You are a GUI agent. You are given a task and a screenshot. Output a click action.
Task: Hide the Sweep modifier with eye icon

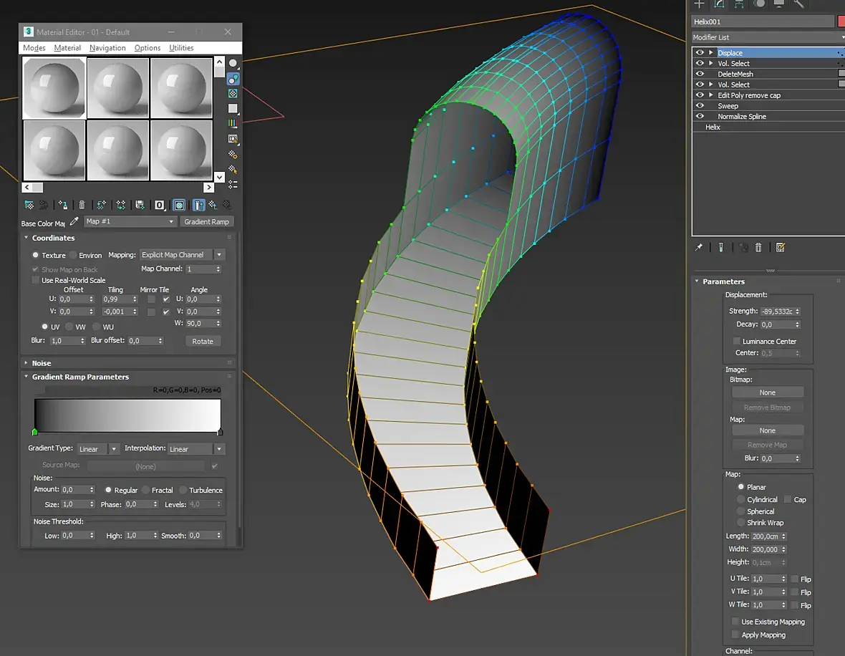coord(700,106)
